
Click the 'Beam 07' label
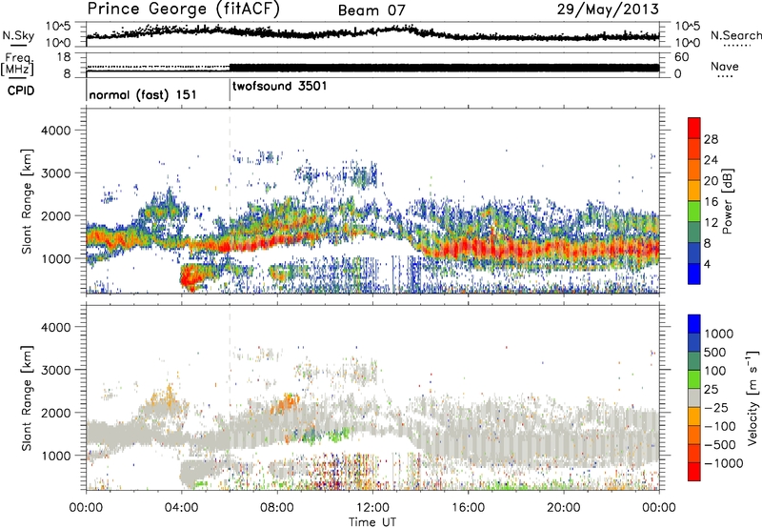point(371,10)
